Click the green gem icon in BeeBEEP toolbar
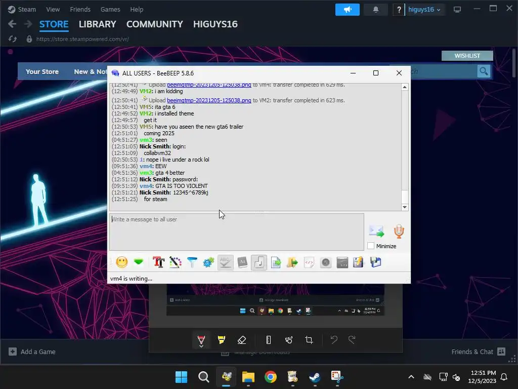 (139, 262)
